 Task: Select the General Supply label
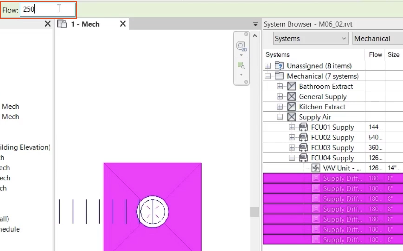point(323,97)
